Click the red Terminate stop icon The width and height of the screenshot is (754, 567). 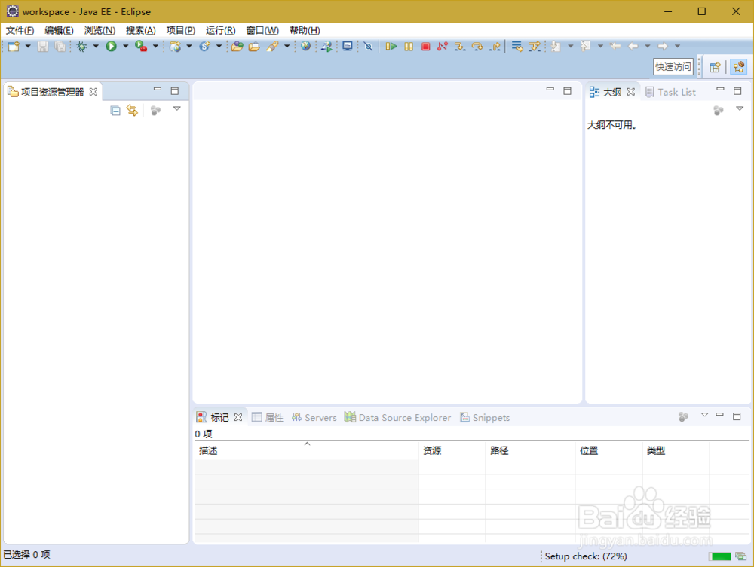pos(425,47)
